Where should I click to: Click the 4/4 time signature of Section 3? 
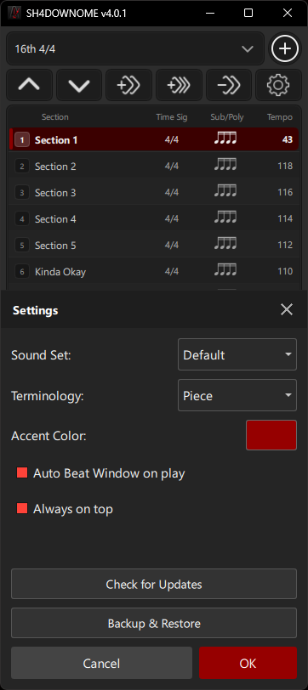click(x=171, y=192)
